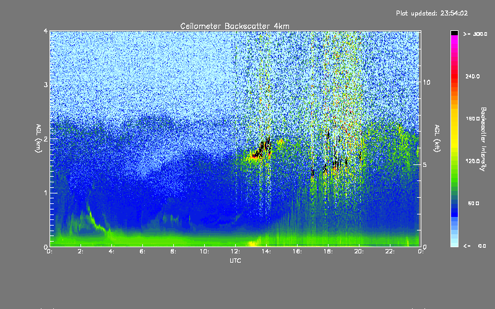Click the colorbar value 240.0
The image size is (495, 309).
tap(473, 77)
